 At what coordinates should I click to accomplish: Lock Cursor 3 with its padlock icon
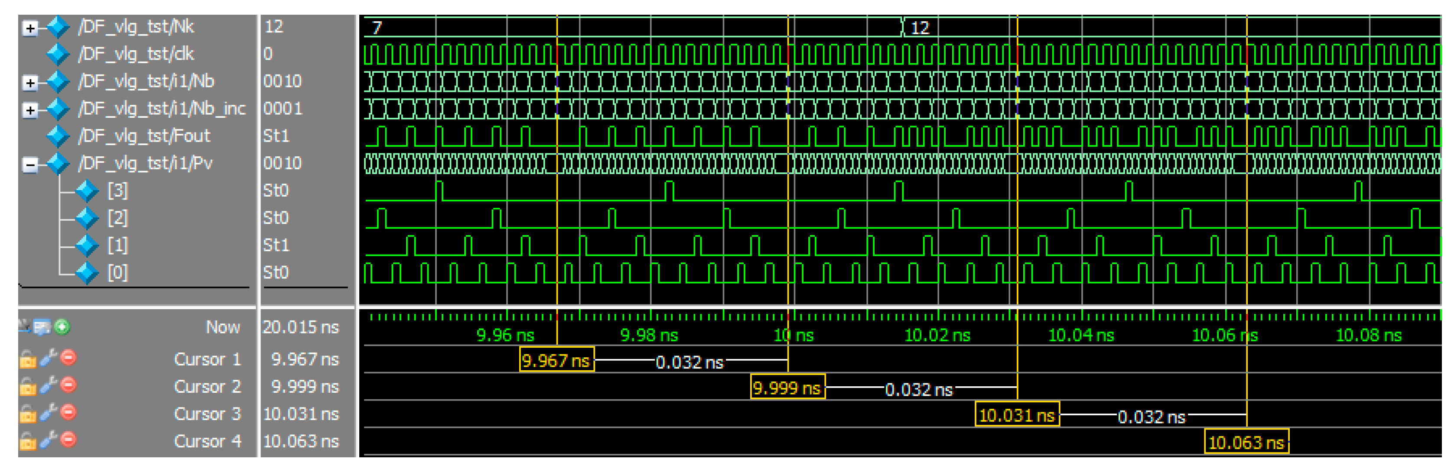[28, 414]
